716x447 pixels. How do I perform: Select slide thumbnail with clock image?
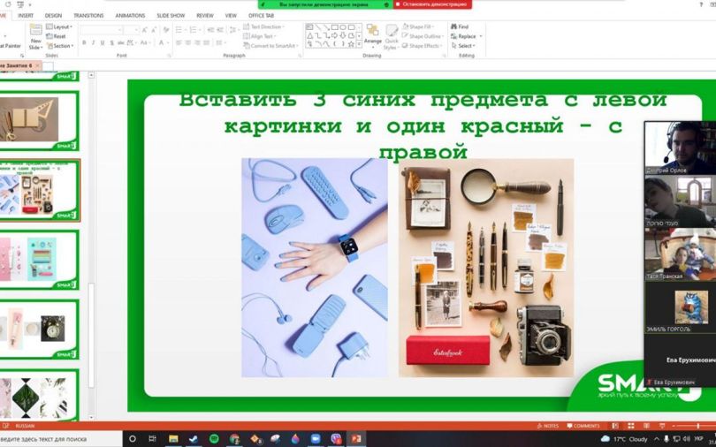point(39,330)
